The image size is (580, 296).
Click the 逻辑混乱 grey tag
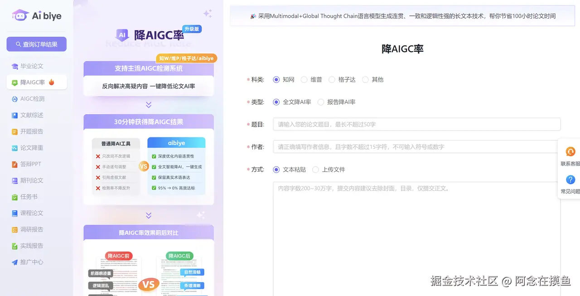click(x=101, y=286)
